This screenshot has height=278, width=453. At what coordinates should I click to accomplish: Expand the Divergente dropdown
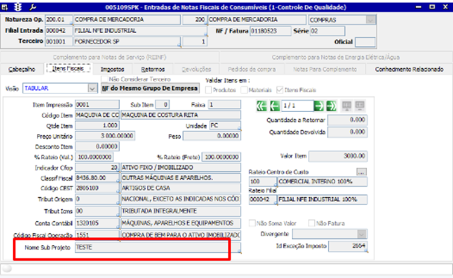point(361,234)
